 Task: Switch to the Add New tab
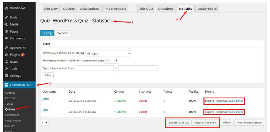point(51,9)
